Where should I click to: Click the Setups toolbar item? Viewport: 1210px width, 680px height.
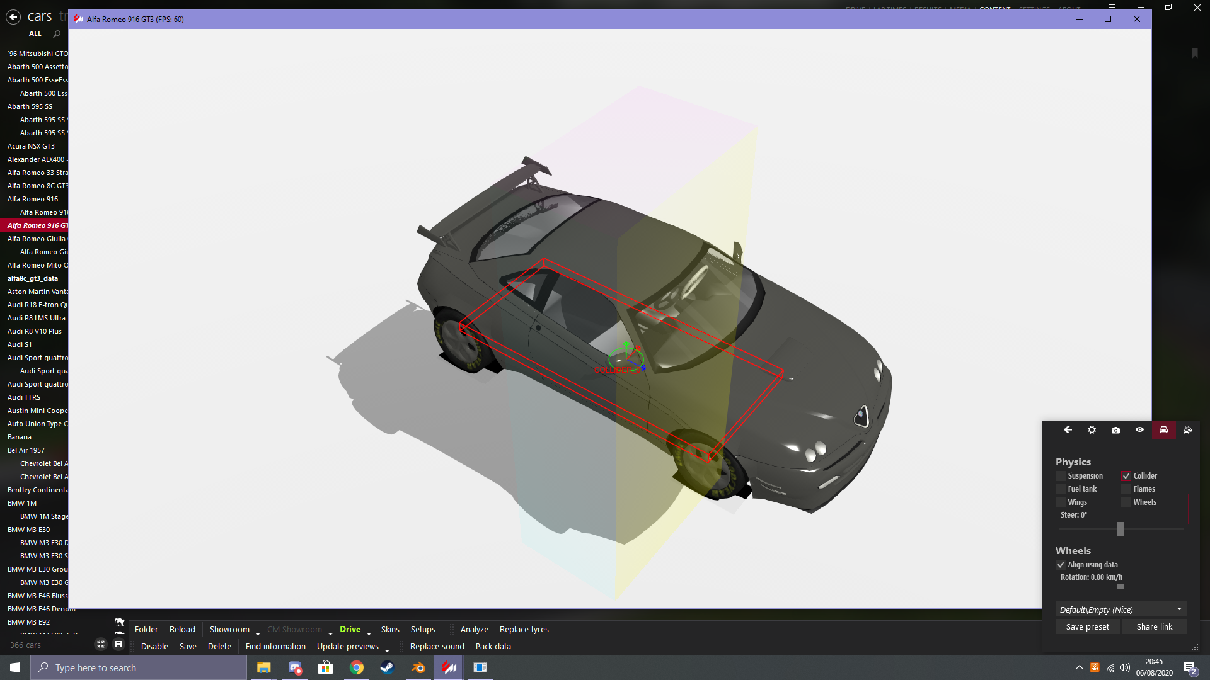coord(423,630)
